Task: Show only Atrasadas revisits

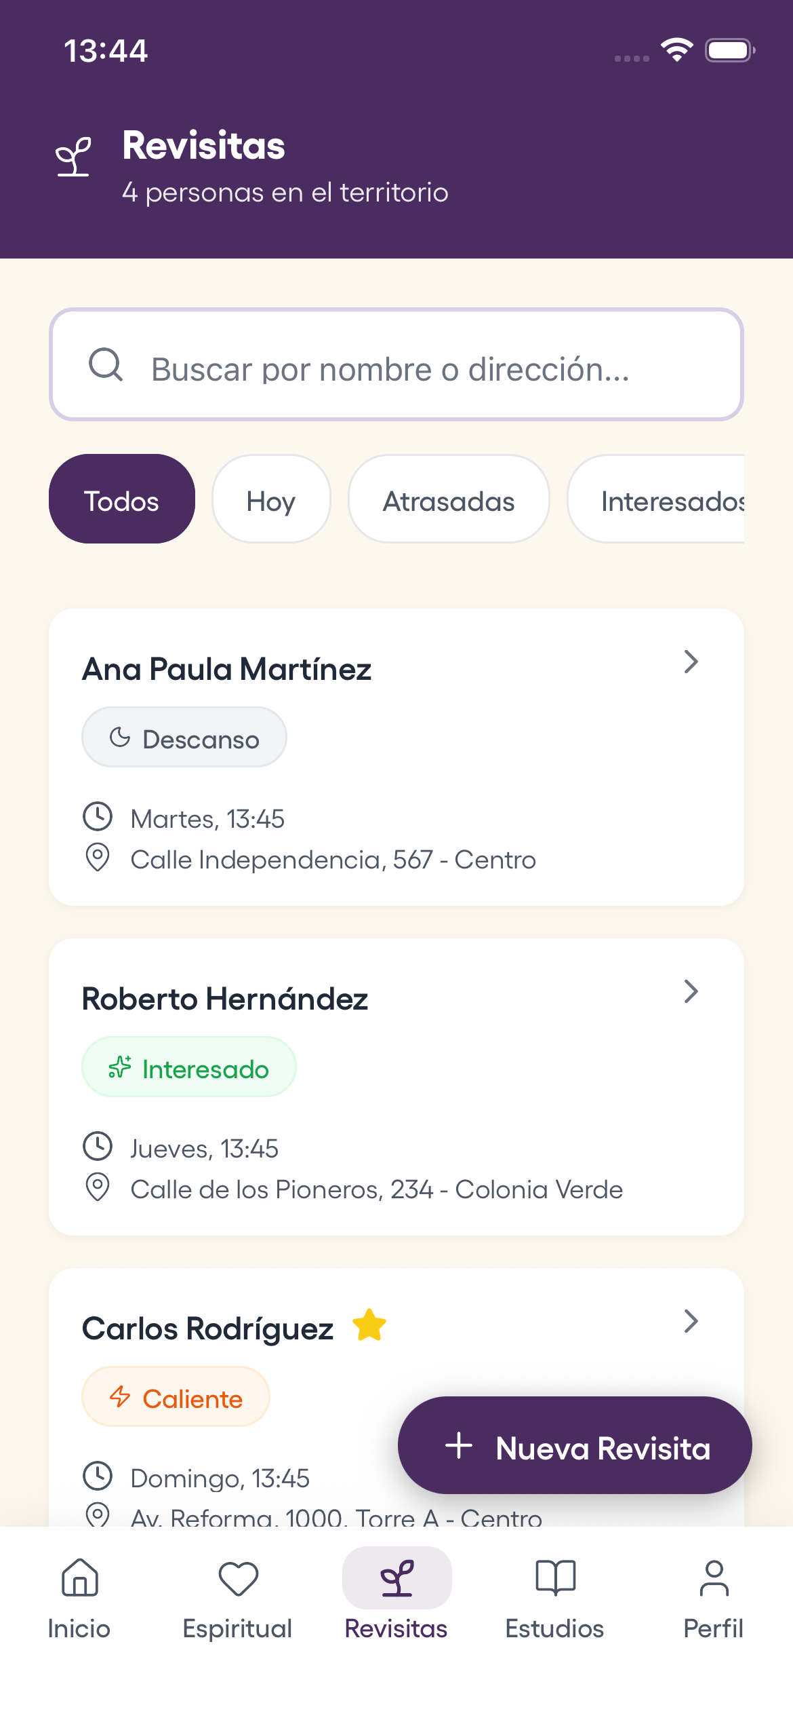Action: click(x=449, y=499)
